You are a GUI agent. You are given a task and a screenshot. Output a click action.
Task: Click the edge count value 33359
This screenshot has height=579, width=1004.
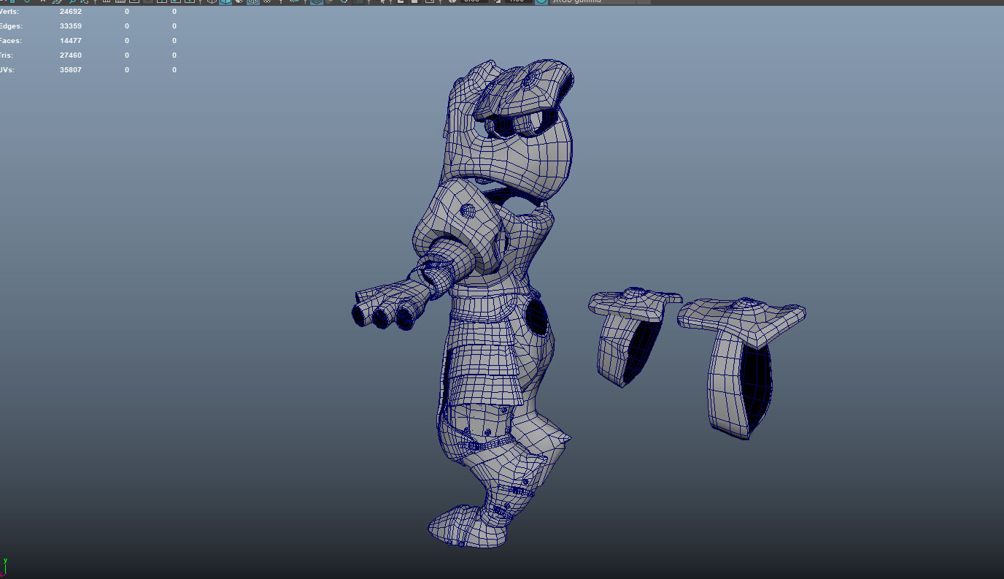click(x=71, y=26)
